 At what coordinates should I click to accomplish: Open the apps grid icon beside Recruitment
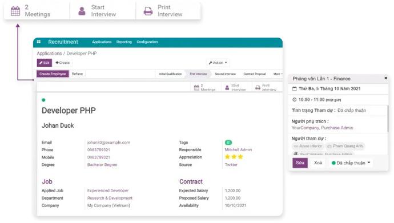click(x=39, y=42)
